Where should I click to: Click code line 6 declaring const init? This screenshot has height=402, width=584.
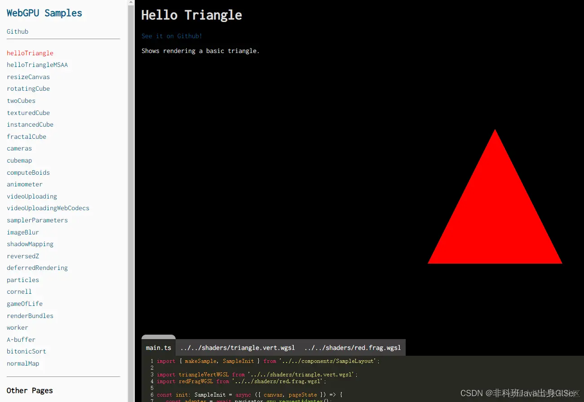coord(250,395)
